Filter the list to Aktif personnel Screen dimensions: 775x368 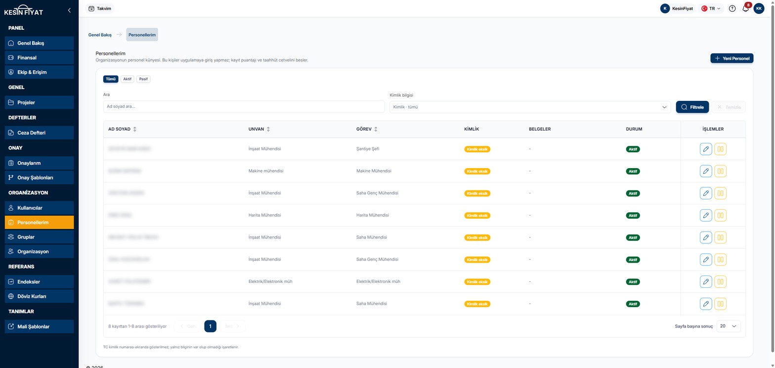(127, 79)
